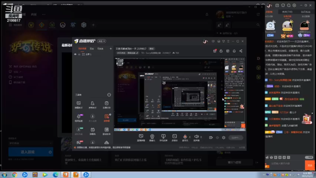Add a game with Battle.net plus icon
316x178 pixels.
click(93, 25)
